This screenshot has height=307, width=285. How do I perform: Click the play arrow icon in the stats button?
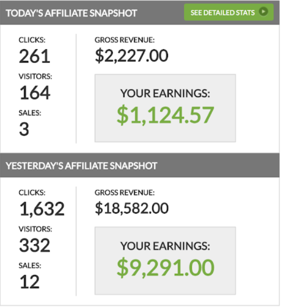coord(263,12)
